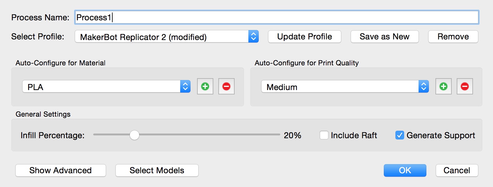Add a new material auto-configuration with green plus
Image resolution: width=493 pixels, height=187 pixels.
click(x=205, y=87)
